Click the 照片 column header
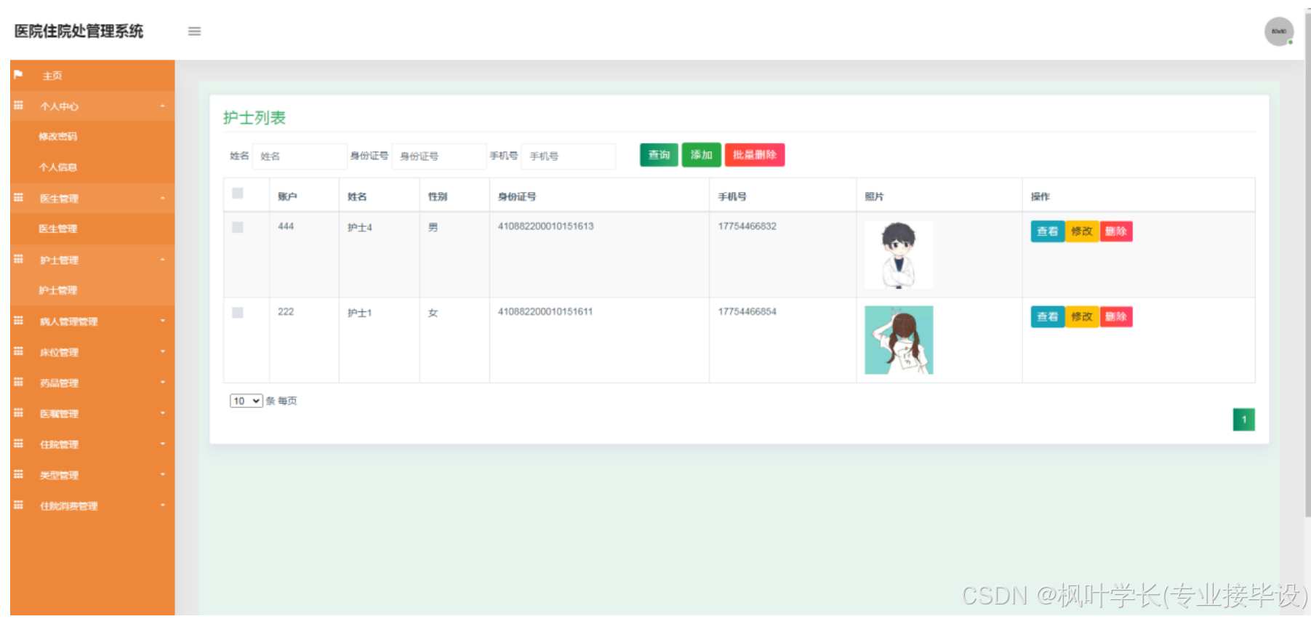 tap(874, 196)
